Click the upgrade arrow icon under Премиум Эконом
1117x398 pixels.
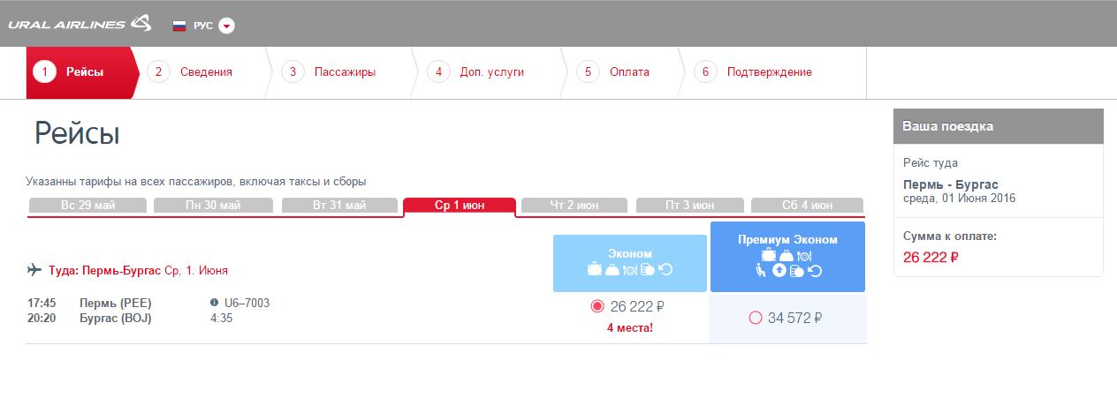point(779,271)
